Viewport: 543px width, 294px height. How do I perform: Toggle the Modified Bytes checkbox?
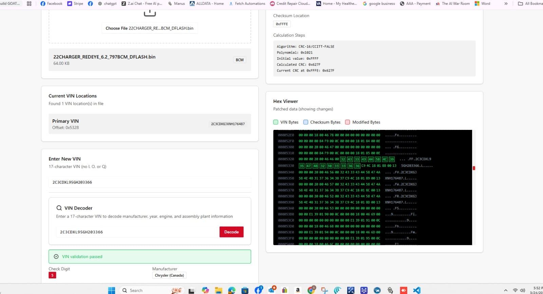click(348, 122)
